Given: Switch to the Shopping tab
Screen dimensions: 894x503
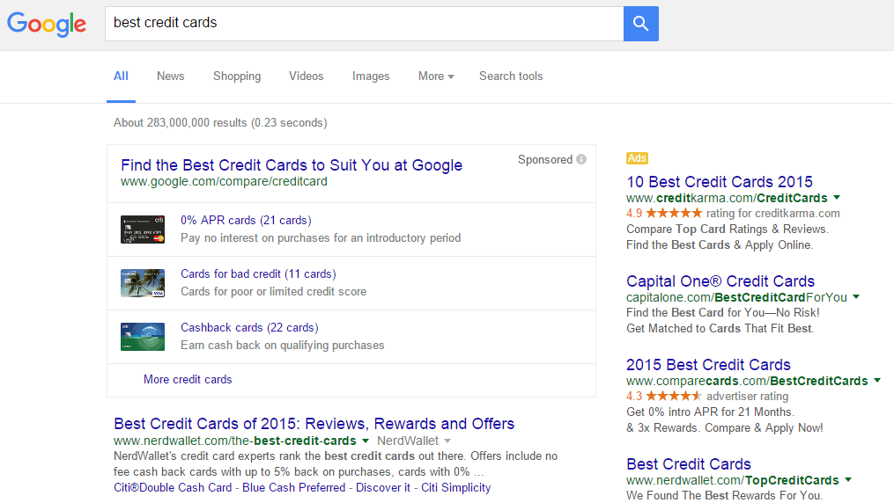Looking at the screenshot, I should (237, 77).
